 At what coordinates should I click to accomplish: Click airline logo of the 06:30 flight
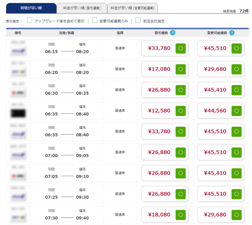[18, 93]
